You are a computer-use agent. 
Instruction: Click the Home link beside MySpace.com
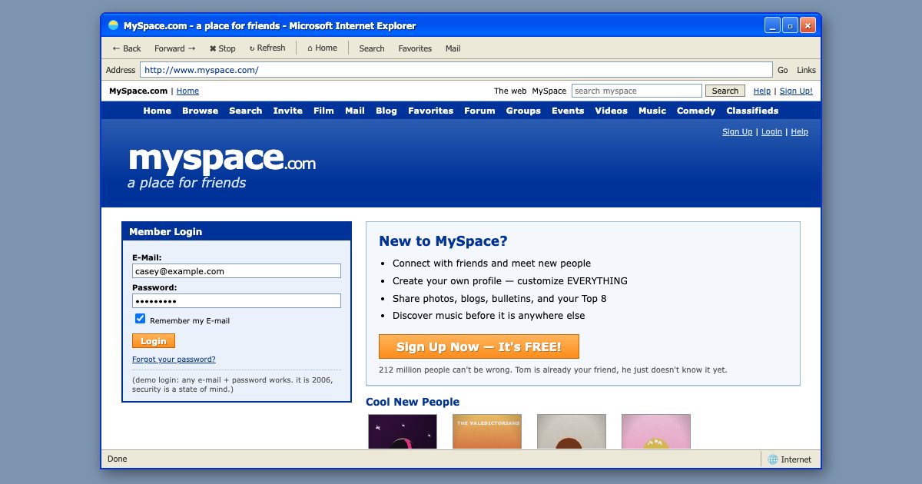(187, 91)
